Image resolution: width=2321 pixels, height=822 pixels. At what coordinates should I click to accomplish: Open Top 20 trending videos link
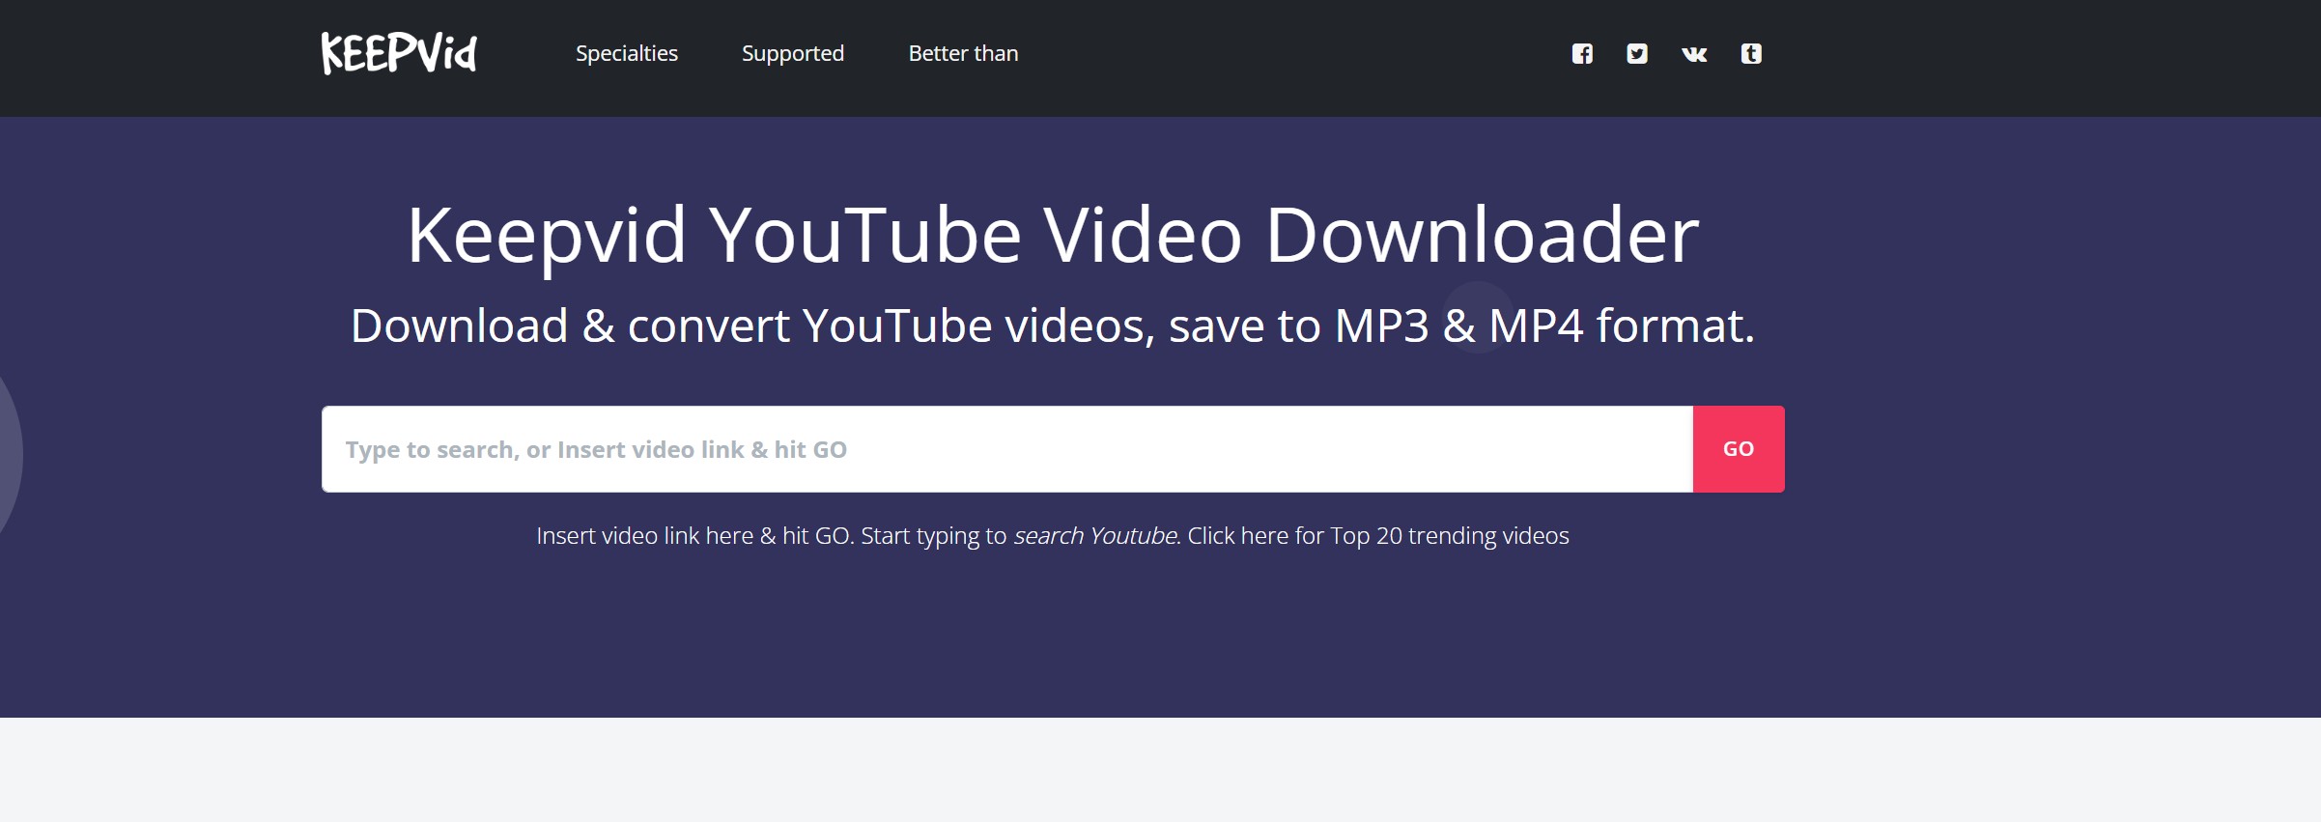click(x=1449, y=536)
